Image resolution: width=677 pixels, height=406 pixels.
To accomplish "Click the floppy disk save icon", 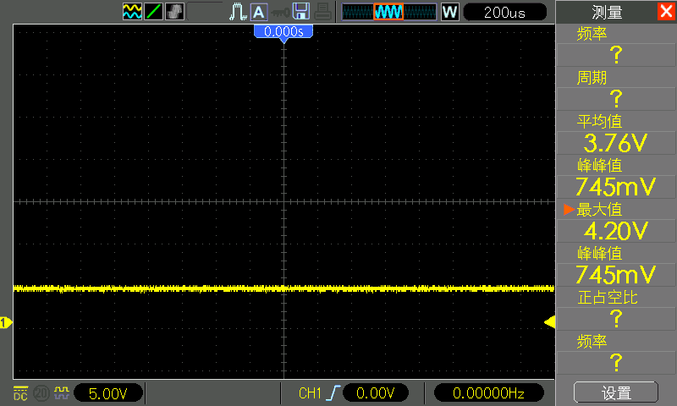I will point(300,12).
